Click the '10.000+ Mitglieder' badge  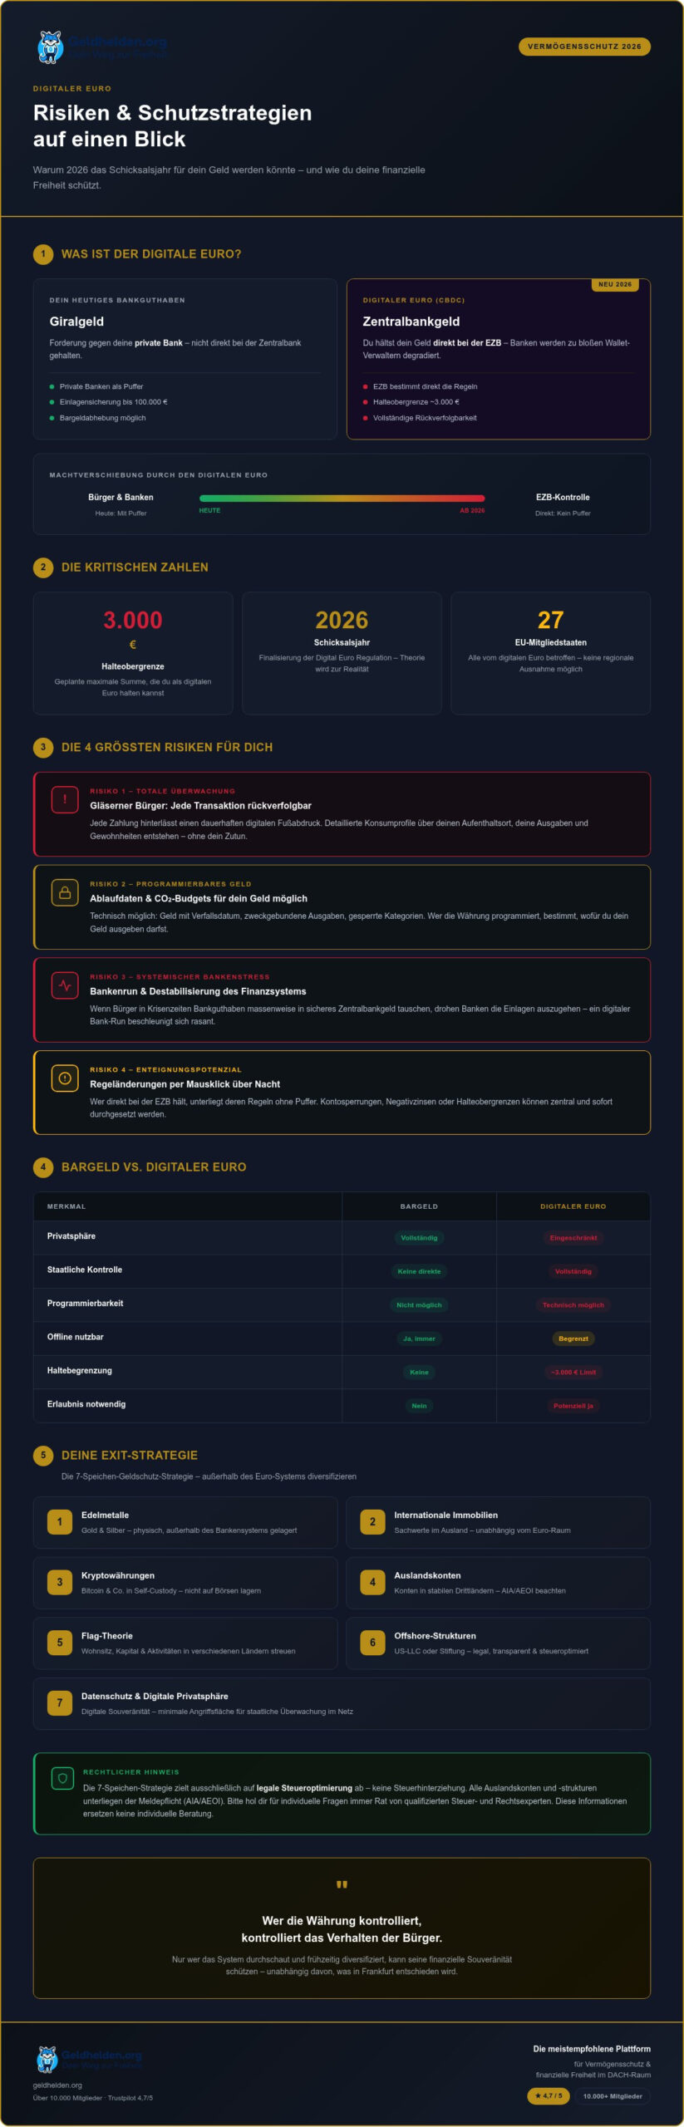pos(613,2096)
